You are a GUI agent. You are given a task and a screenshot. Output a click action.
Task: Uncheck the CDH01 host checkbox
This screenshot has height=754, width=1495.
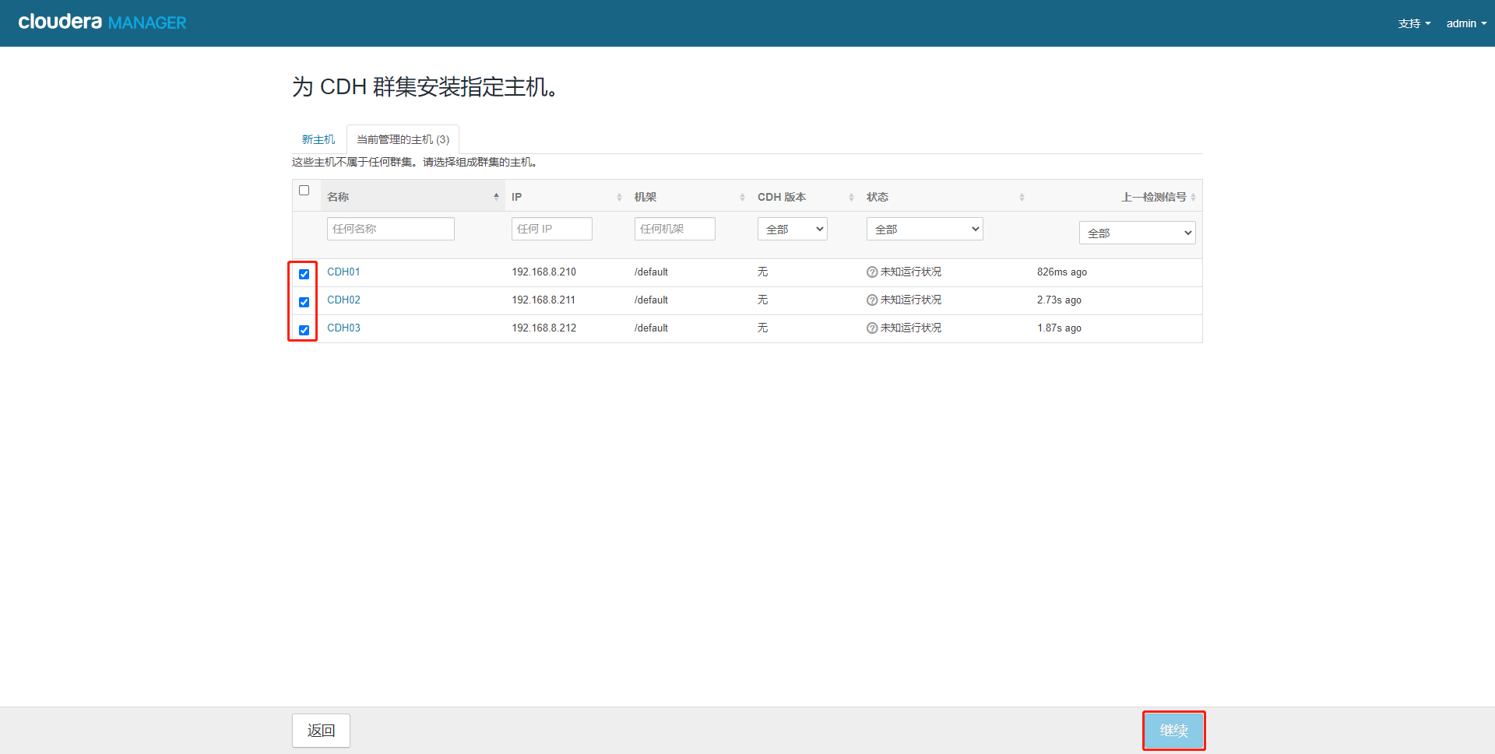click(304, 274)
